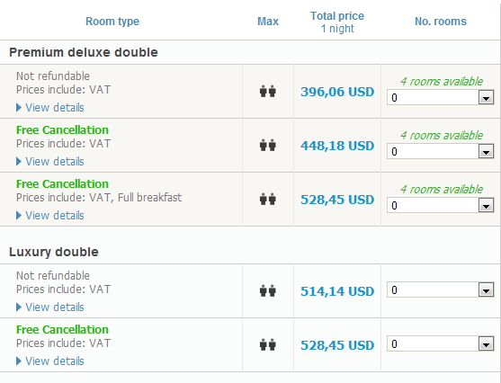This screenshot has height=383, width=501.
Task: Open room count dropdown for full breakfast rate
Action: tap(441, 205)
